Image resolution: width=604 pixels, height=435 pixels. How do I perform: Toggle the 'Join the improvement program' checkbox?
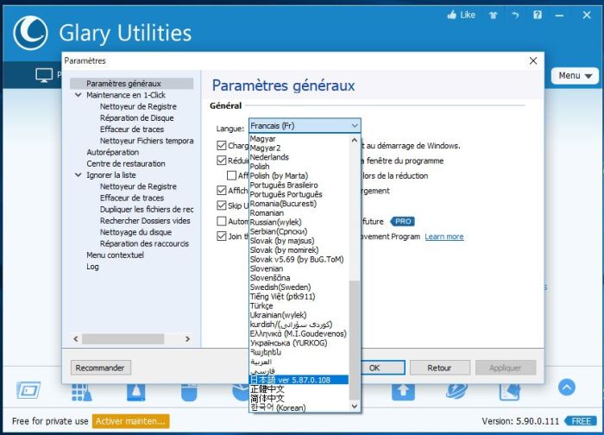click(222, 236)
